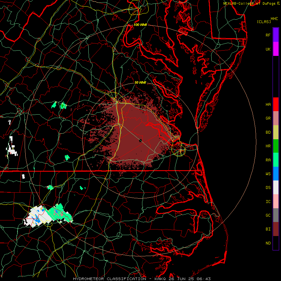Click the UK magenta legend swatch
The height and width of the screenshot is (281, 281).
tap(276, 49)
